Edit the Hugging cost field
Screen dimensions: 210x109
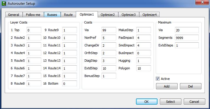144,61
